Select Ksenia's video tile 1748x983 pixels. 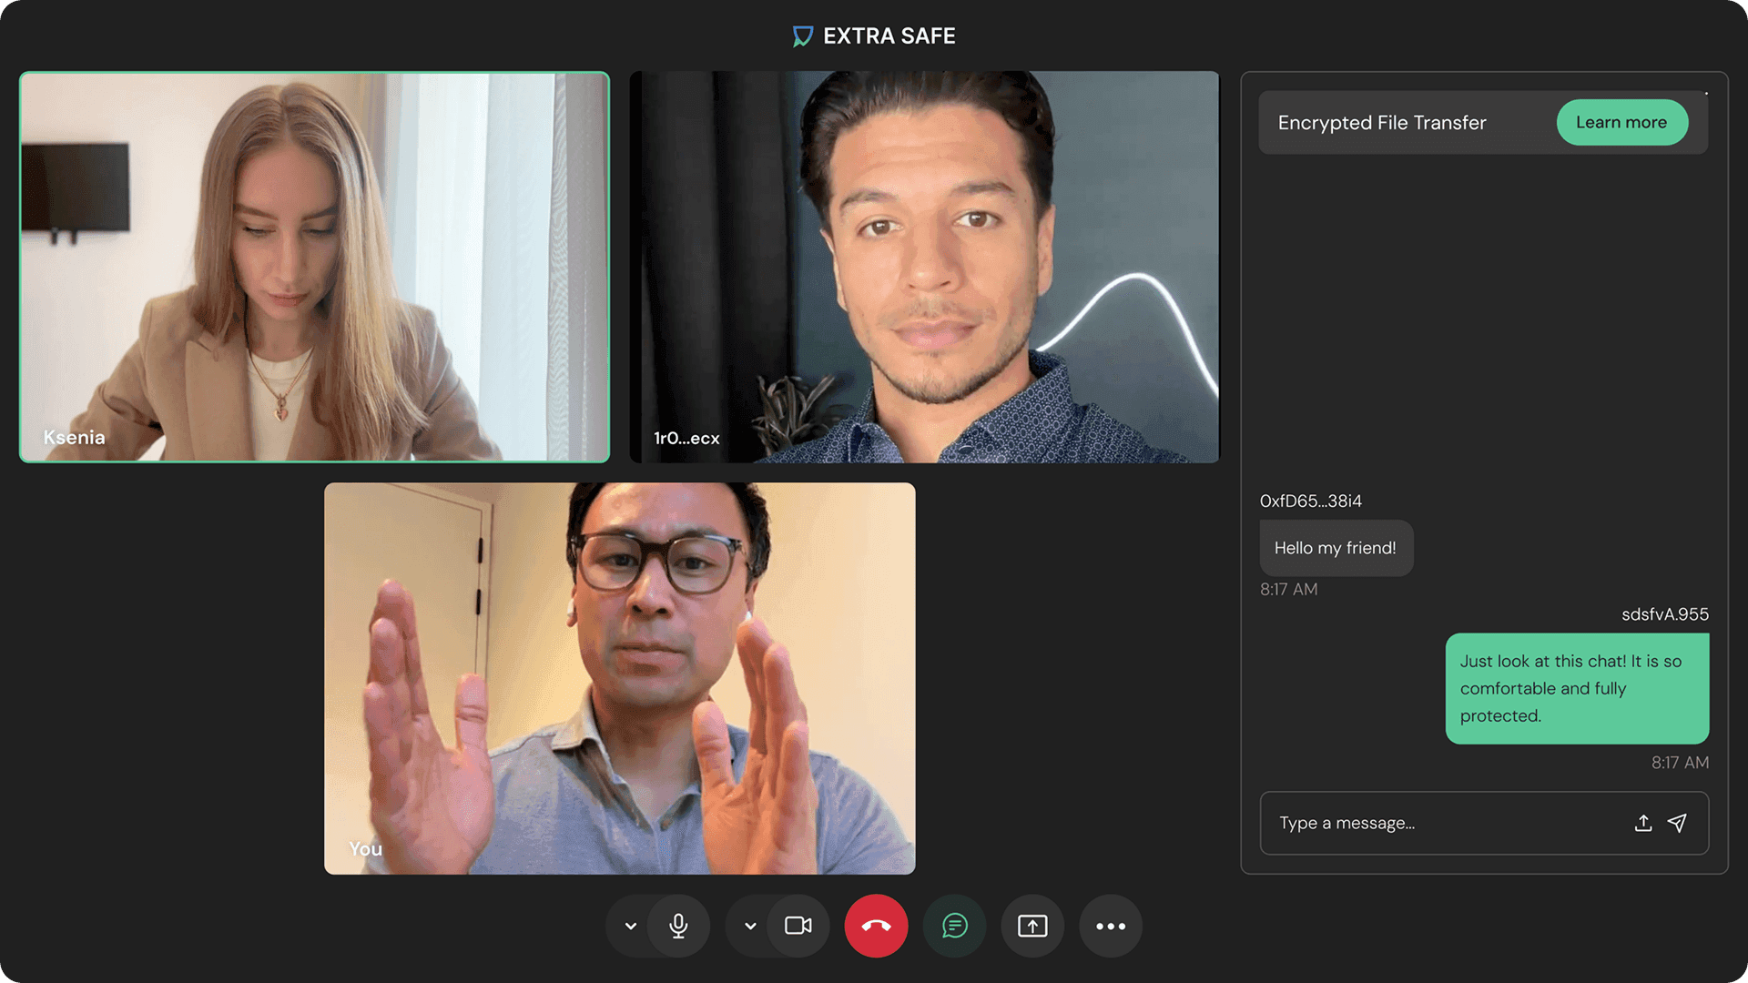(314, 267)
